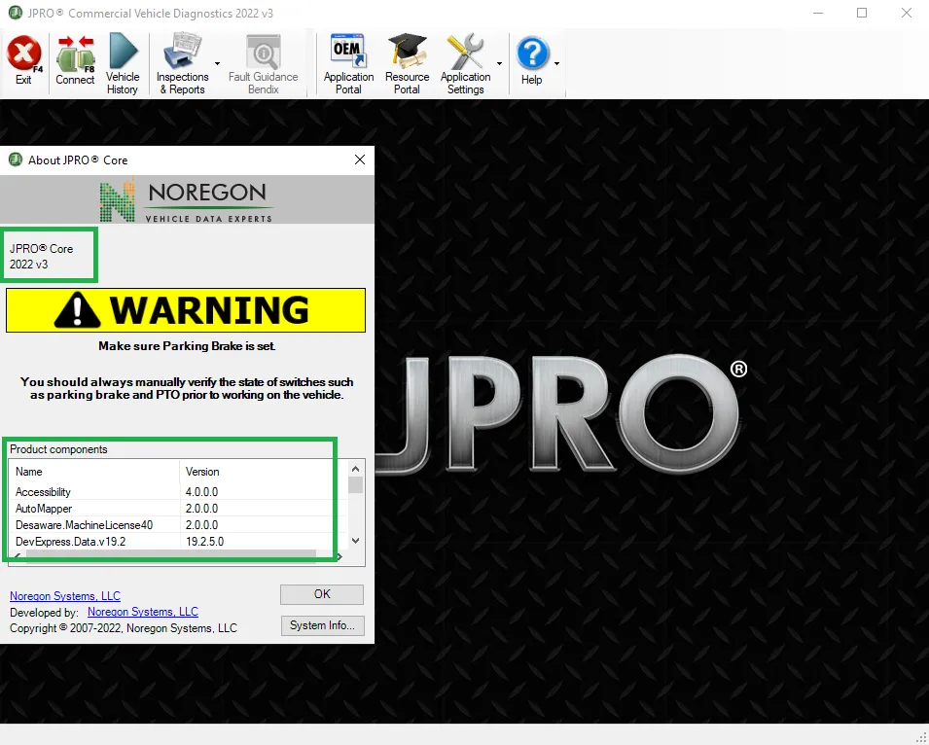Click the JPRO icon in main title bar
This screenshot has width=929, height=745.
(16, 13)
